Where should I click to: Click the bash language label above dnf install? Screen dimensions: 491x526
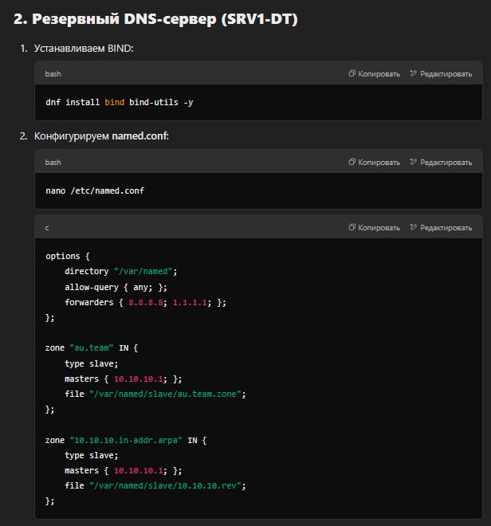click(x=53, y=73)
